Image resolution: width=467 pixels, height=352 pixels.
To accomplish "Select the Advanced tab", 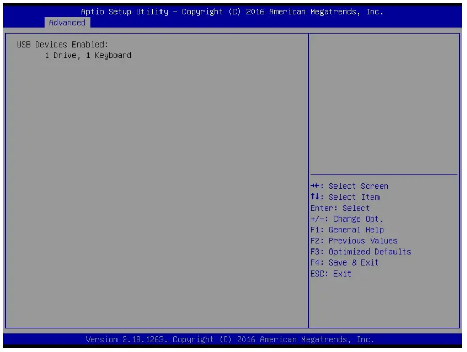I will [67, 23].
